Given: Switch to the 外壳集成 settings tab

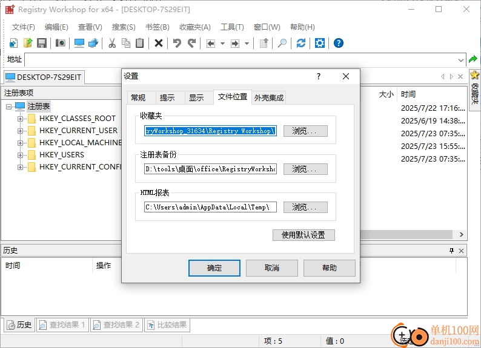Looking at the screenshot, I should pyautogui.click(x=269, y=98).
